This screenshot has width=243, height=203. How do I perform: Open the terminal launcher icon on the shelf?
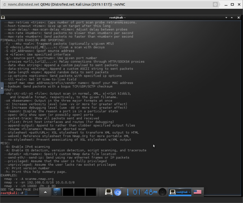coord(109,192)
